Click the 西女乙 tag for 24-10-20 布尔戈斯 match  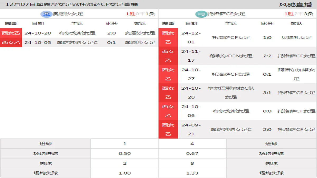click(11, 33)
